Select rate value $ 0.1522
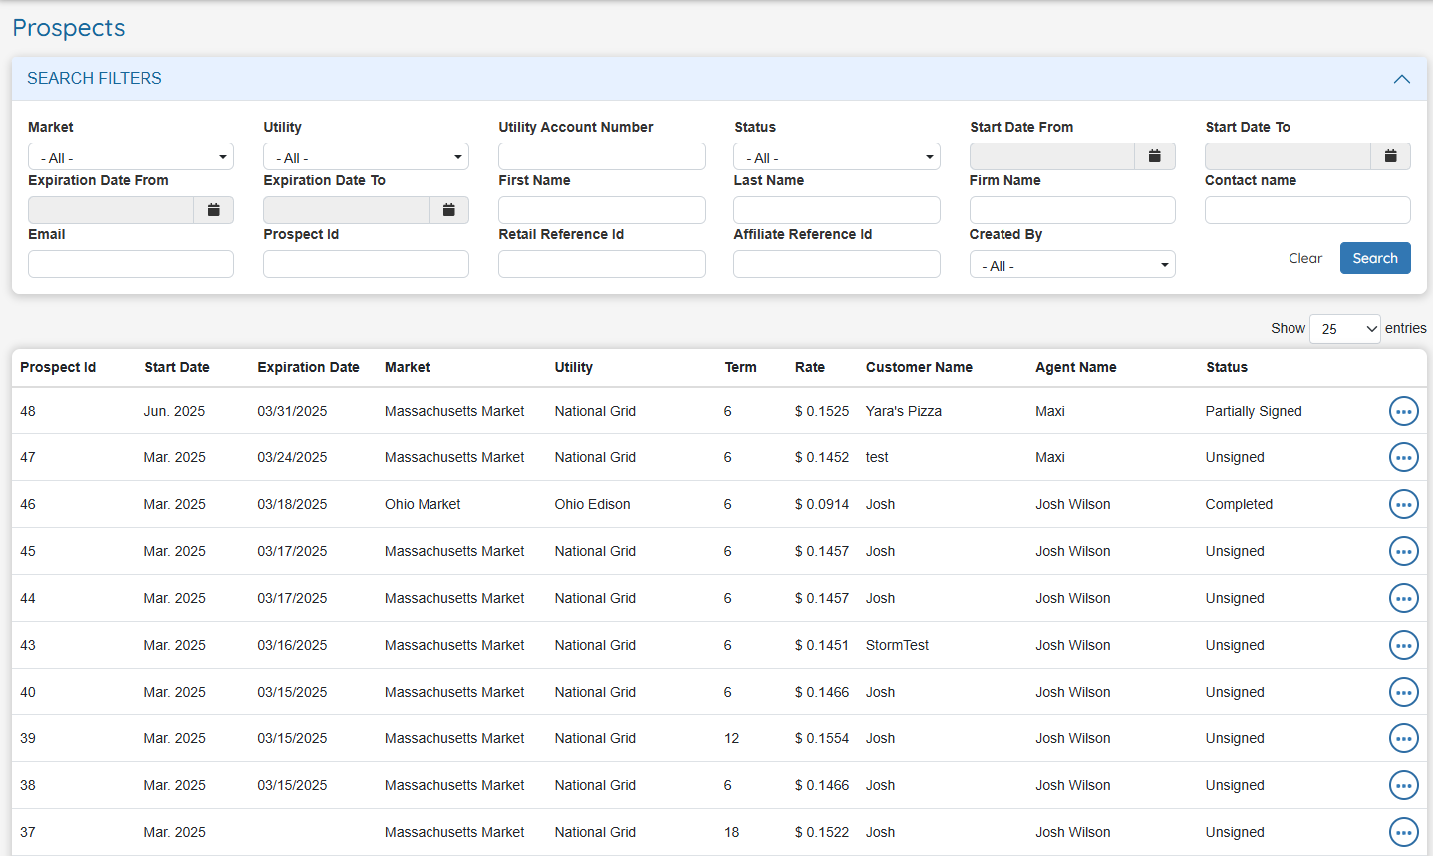The height and width of the screenshot is (856, 1433). pyautogui.click(x=822, y=832)
